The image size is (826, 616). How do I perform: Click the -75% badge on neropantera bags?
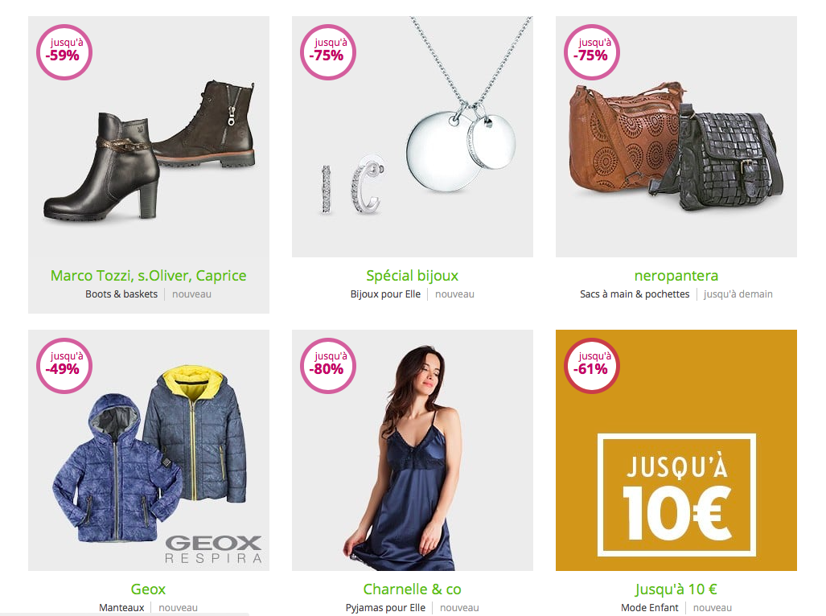click(592, 52)
